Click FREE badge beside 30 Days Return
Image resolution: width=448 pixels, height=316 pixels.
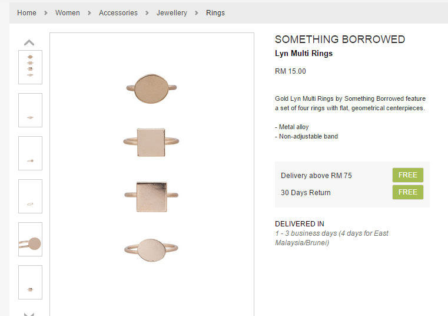[x=407, y=192]
